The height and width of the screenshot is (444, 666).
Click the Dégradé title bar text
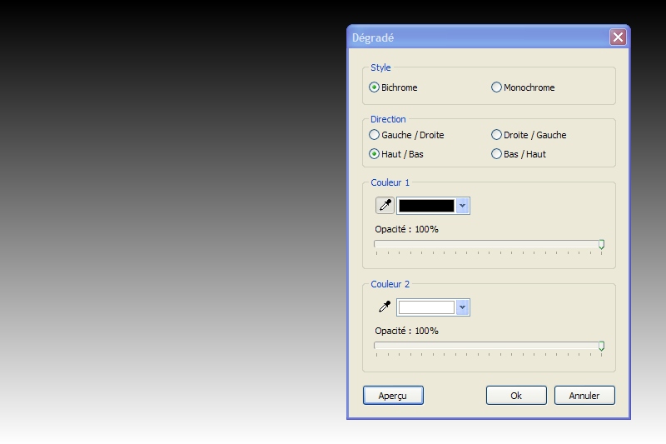pos(373,37)
